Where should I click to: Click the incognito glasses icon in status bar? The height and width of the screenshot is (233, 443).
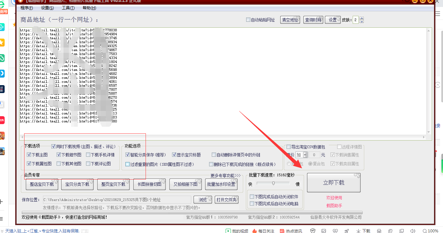point(379,231)
